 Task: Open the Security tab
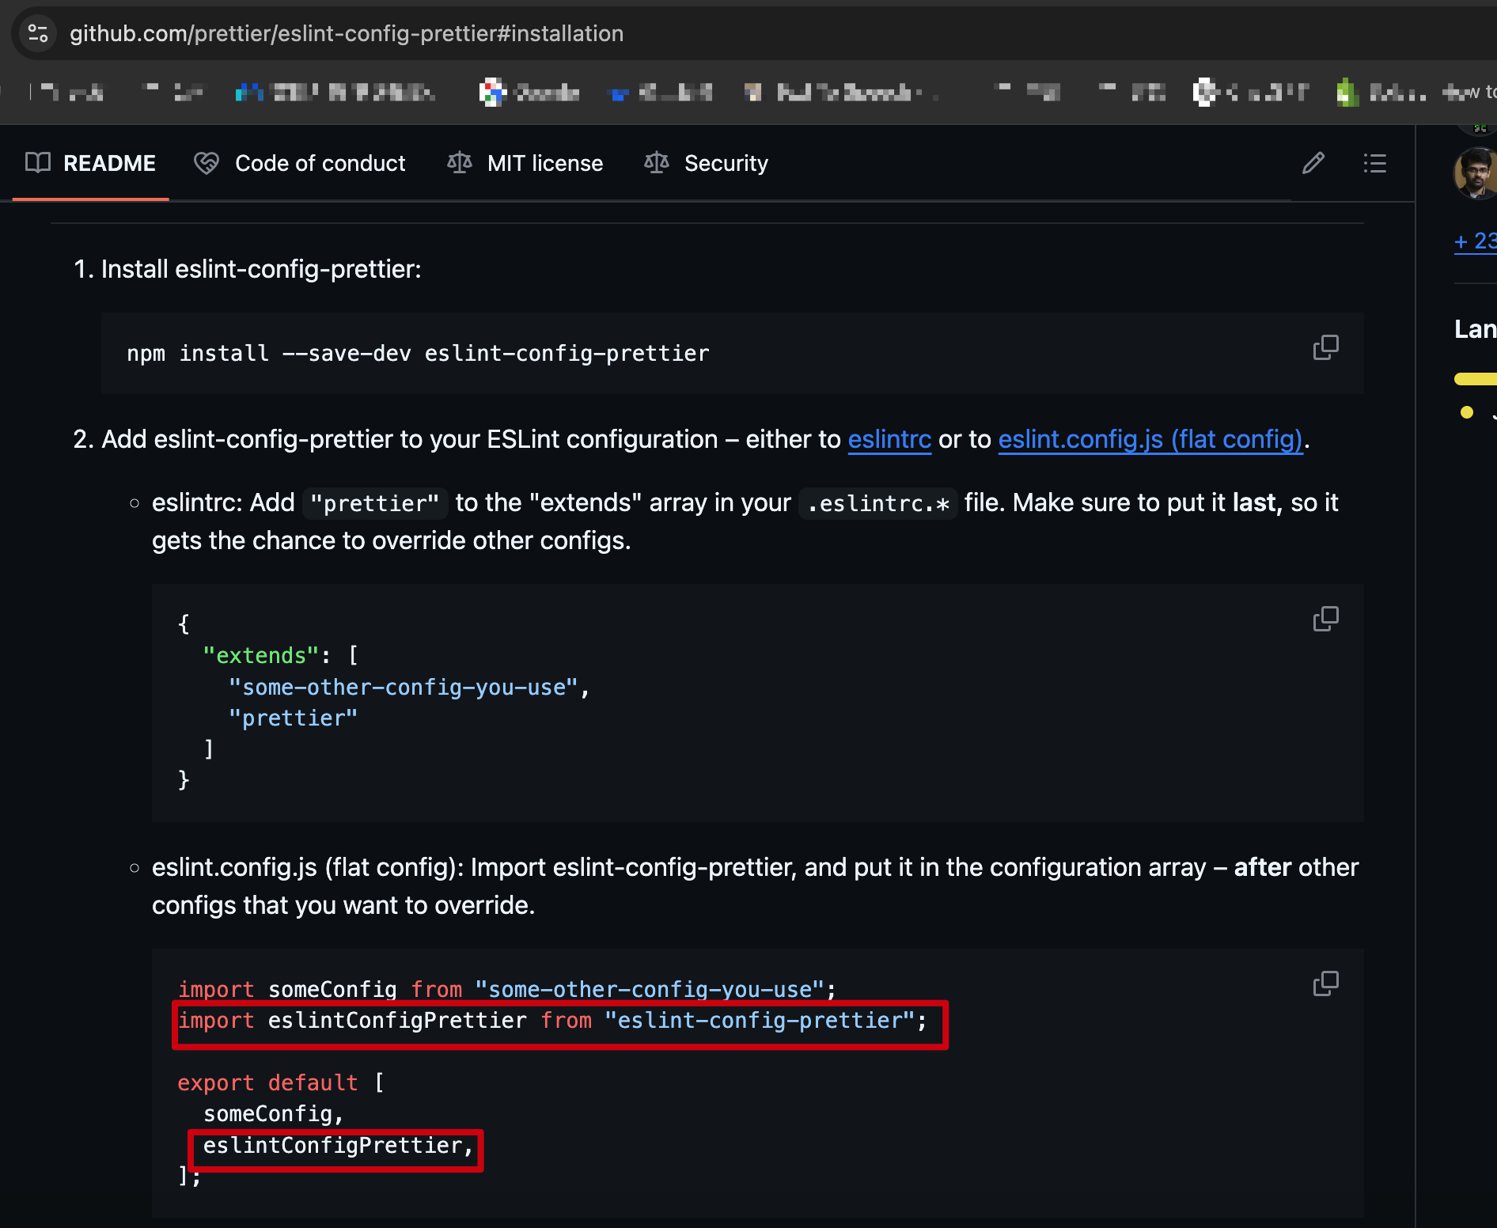point(706,163)
